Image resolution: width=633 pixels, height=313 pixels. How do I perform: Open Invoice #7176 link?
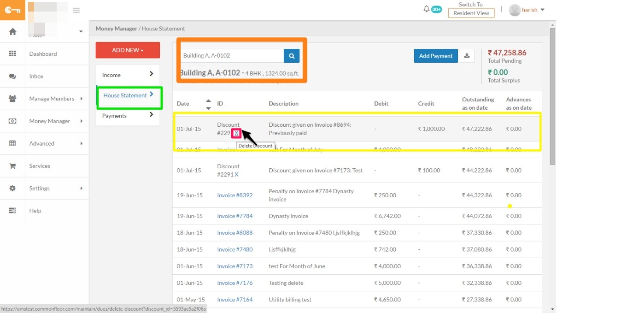pyautogui.click(x=235, y=283)
